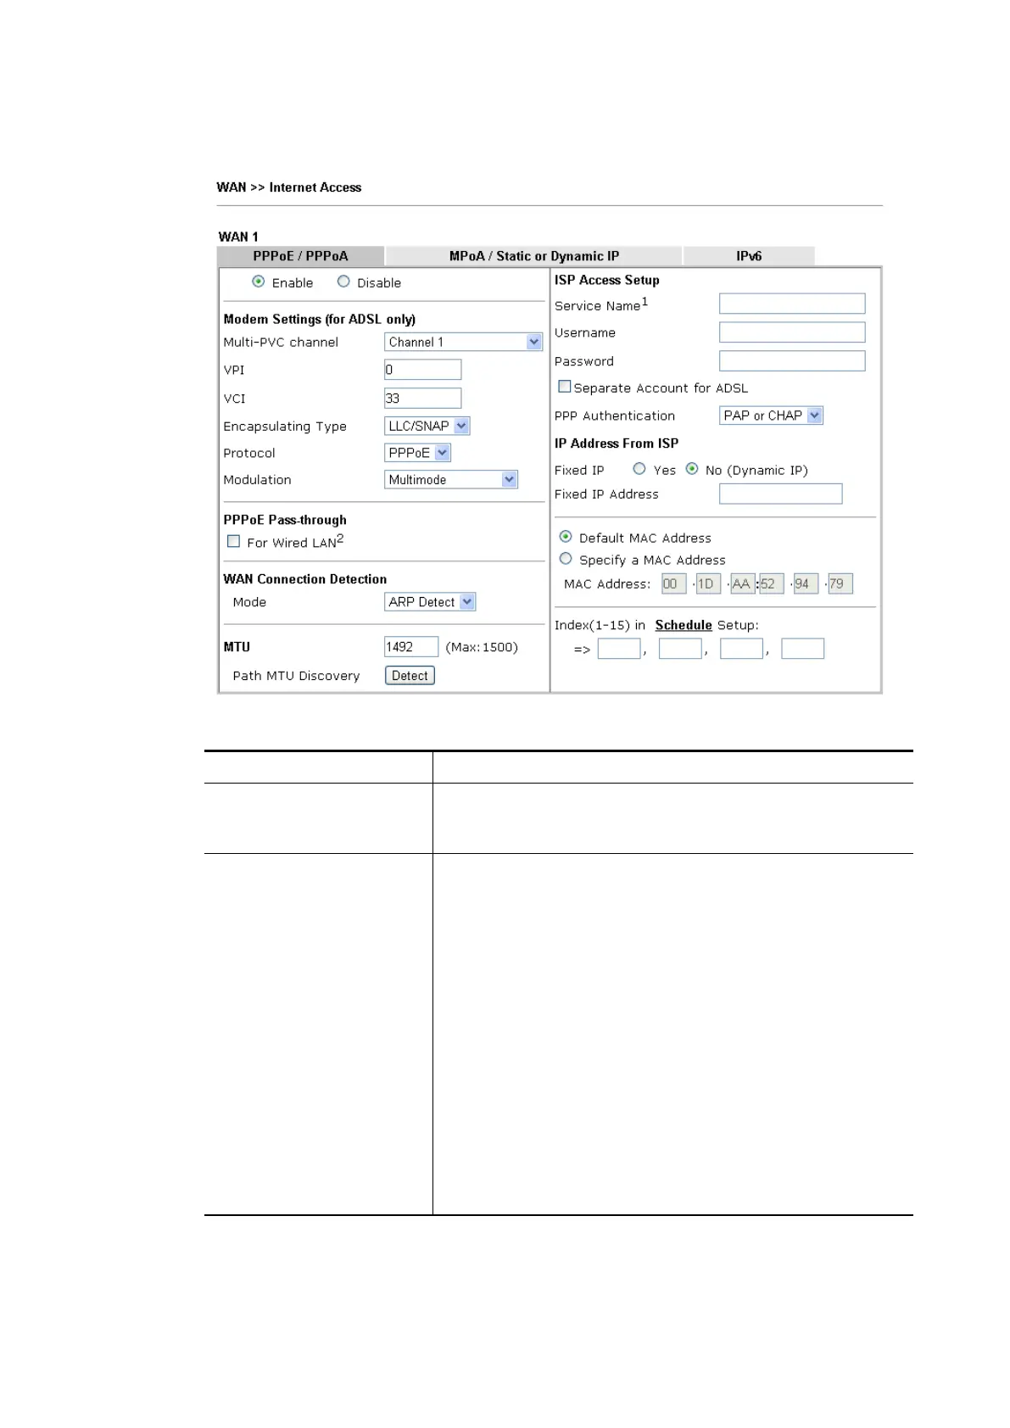The width and height of the screenshot is (1010, 1428).
Task: Open the Protocol PPPoE dropdown
Action: pyautogui.click(x=417, y=453)
